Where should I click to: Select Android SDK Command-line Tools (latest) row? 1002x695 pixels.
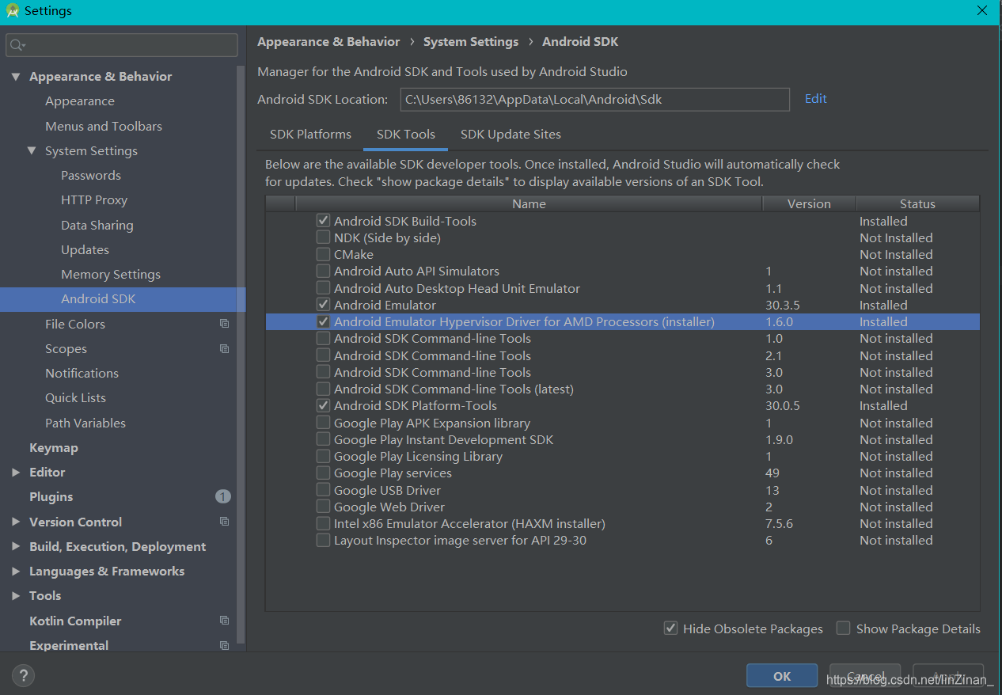pos(622,389)
